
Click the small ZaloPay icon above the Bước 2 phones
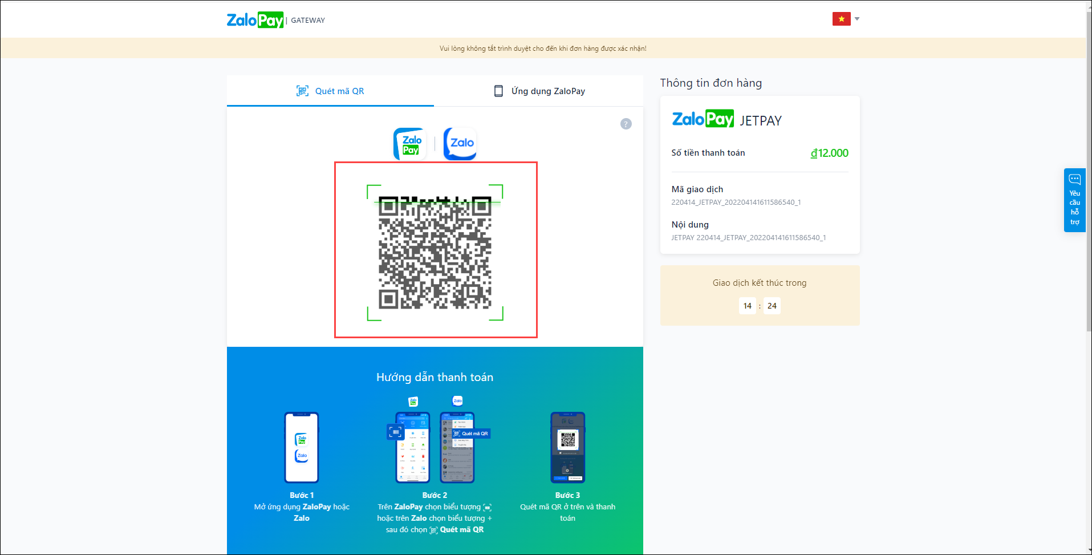pos(413,402)
